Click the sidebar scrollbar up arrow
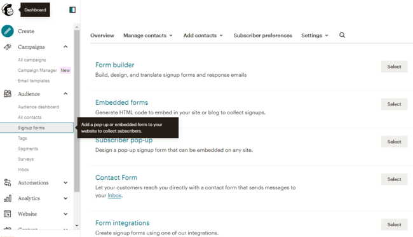This screenshot has height=237, width=413. coord(77,27)
